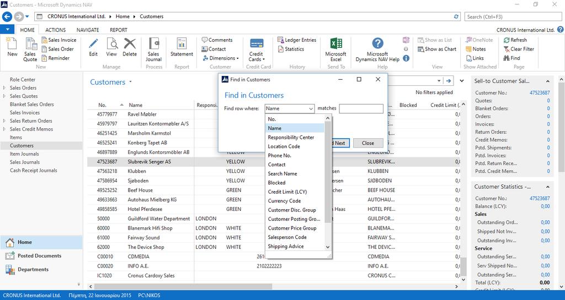Image resolution: width=565 pixels, height=300 pixels.
Task: Open the Items list
Action: tap(16, 137)
